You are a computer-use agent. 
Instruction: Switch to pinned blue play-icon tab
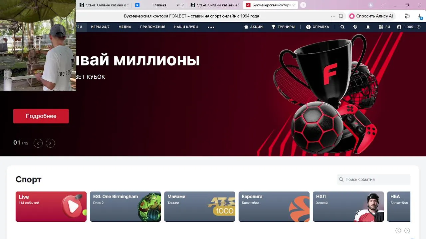tap(137, 5)
